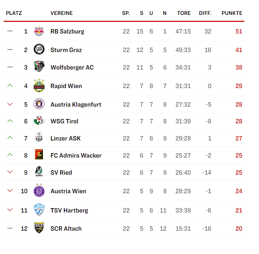Click the WSG Tirol eagle logo
This screenshot has width=259, height=254.
point(39,120)
